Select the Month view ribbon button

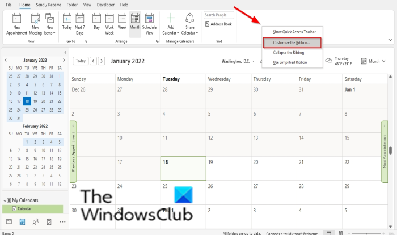click(x=135, y=24)
